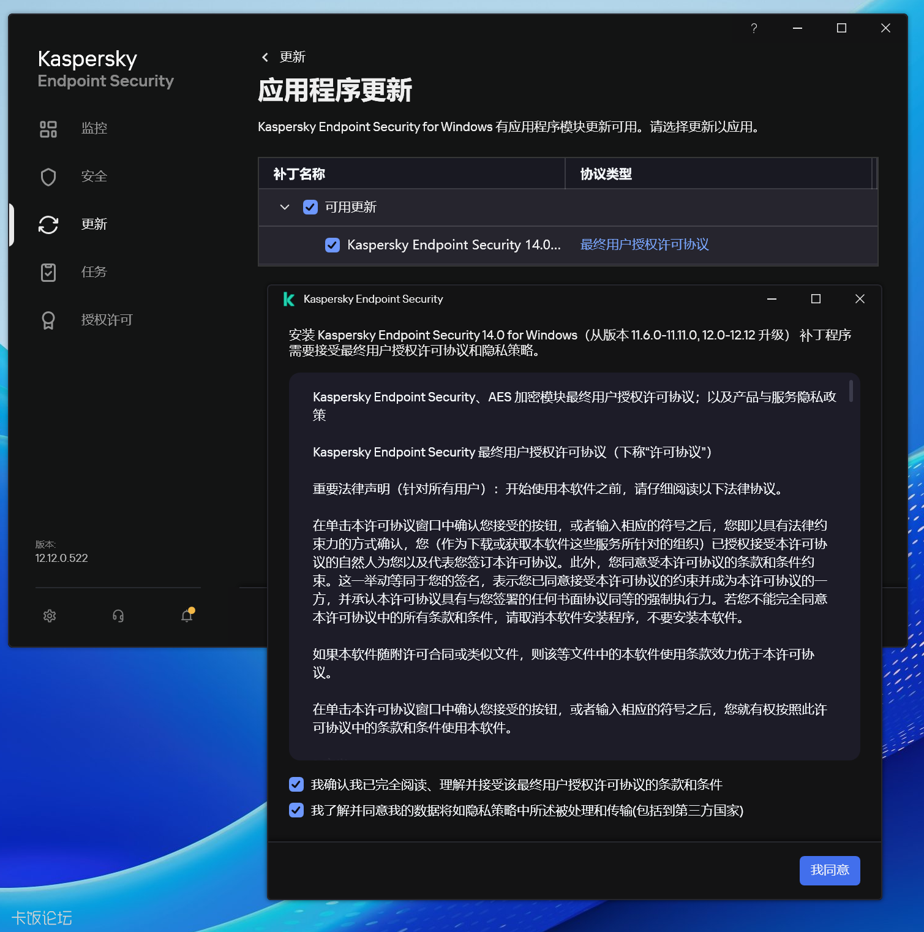Click the 应用程序更新 page heading
This screenshot has height=932, width=924.
click(x=335, y=91)
